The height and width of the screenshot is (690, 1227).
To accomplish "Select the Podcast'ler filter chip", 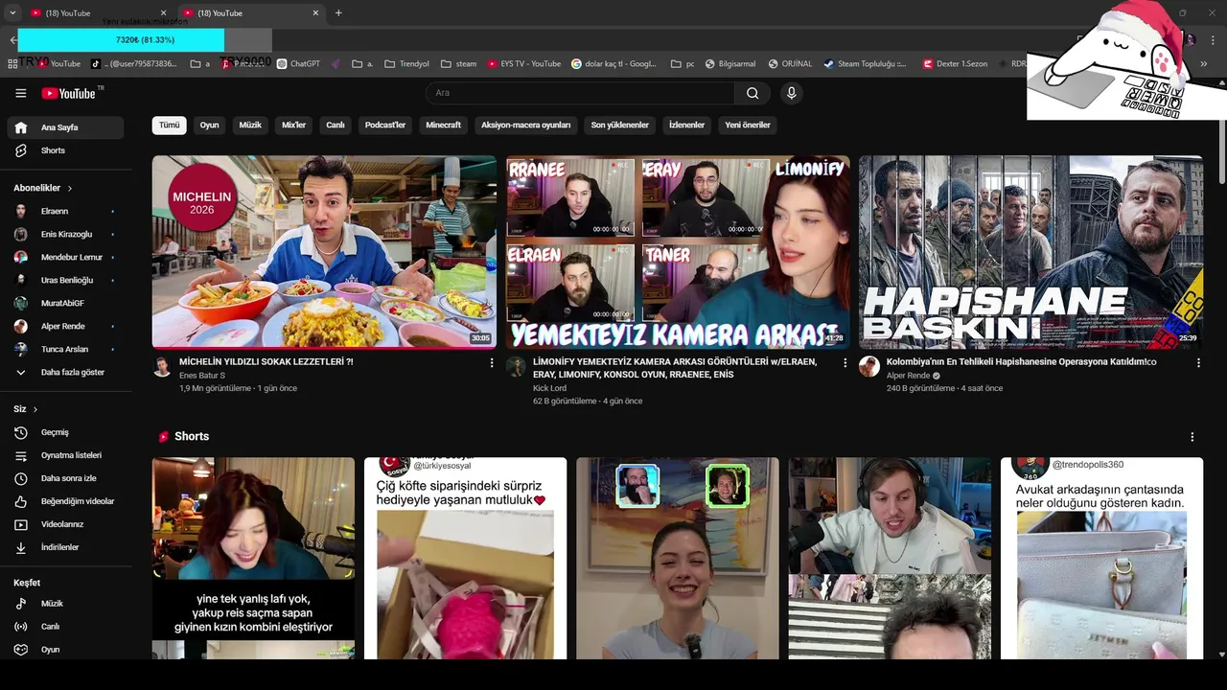I will click(x=385, y=125).
